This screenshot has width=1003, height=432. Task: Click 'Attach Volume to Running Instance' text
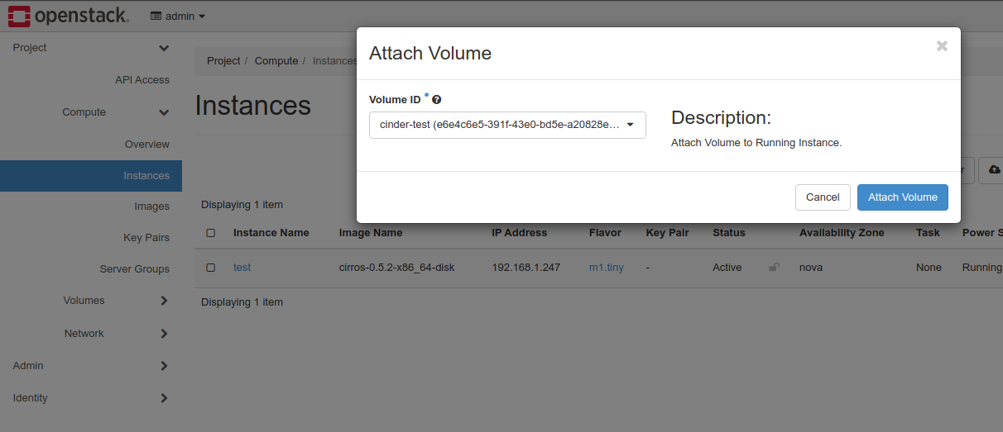pyautogui.click(x=756, y=143)
